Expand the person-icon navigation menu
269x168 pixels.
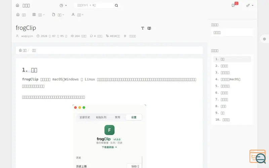click(x=78, y=15)
